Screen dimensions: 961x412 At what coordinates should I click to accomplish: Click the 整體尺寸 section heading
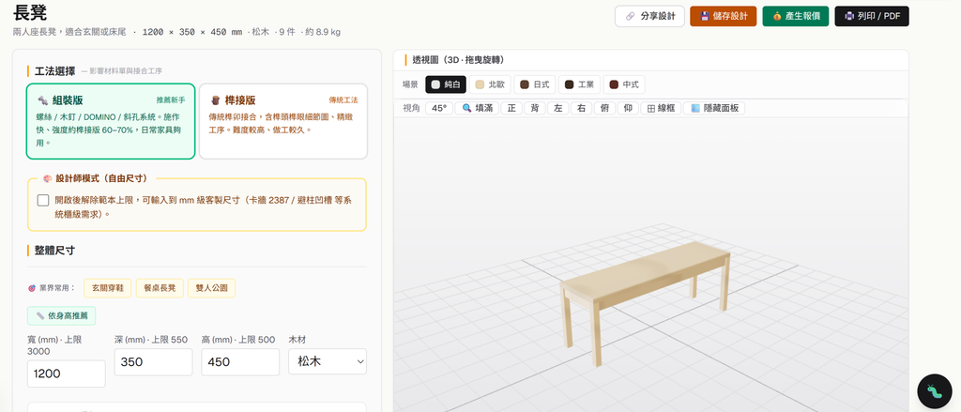(x=55, y=251)
